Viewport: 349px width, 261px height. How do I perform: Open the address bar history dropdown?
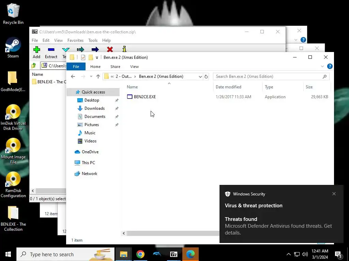tap(200, 76)
